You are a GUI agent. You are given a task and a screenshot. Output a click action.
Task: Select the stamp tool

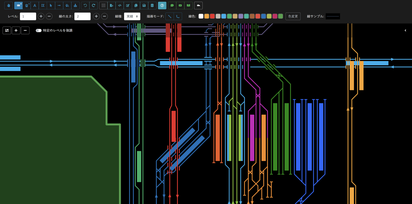[75, 5]
